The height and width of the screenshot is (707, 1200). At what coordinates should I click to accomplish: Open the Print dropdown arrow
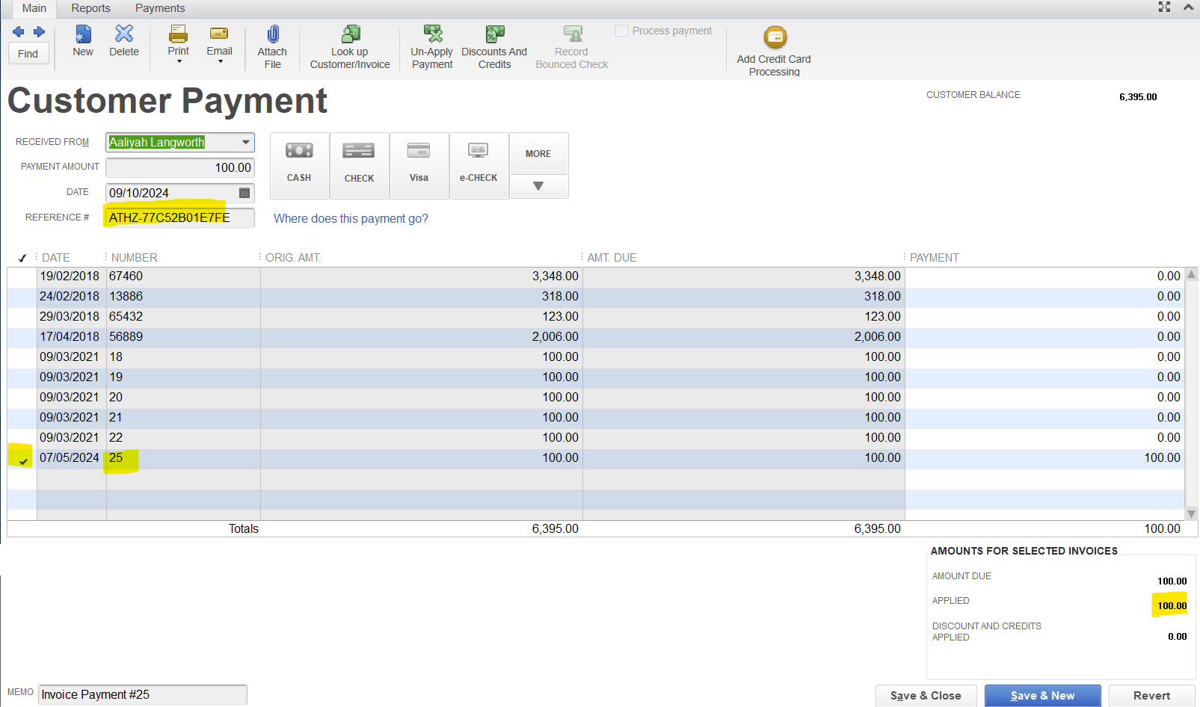click(x=179, y=61)
